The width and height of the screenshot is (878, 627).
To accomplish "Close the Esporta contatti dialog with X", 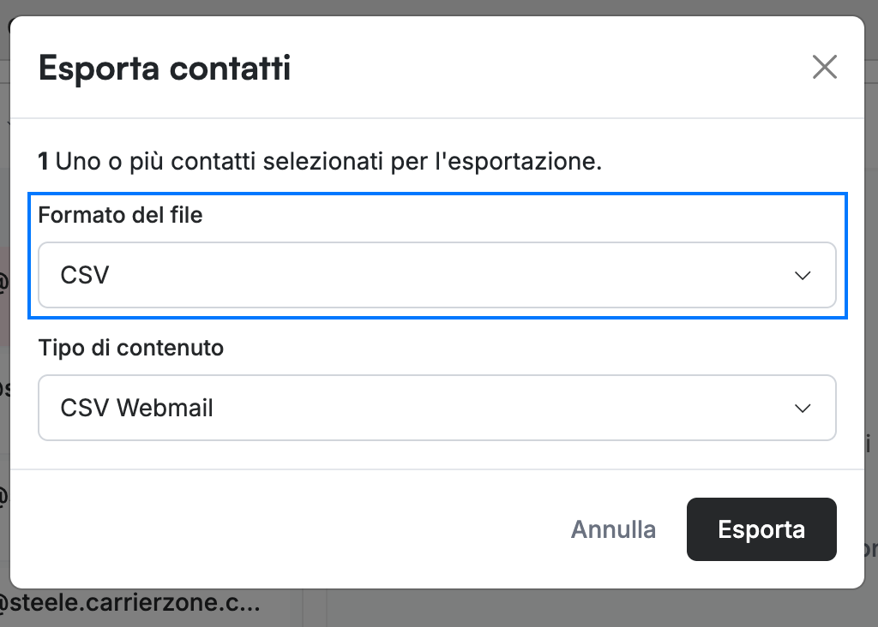I will 824,67.
